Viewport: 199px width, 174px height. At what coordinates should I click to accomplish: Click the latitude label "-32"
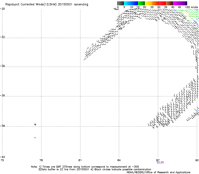2,37
